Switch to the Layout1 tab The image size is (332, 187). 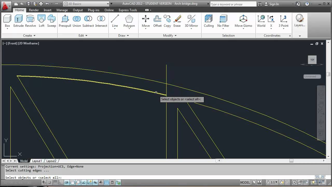[x=37, y=161]
